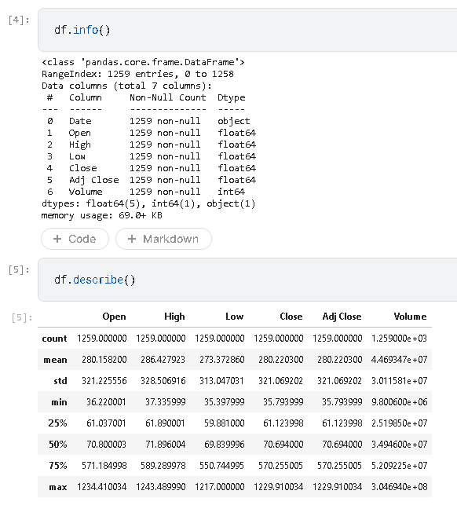The width and height of the screenshot is (457, 520).
Task: Click 75% High value 589.289978
Action: coord(163,466)
